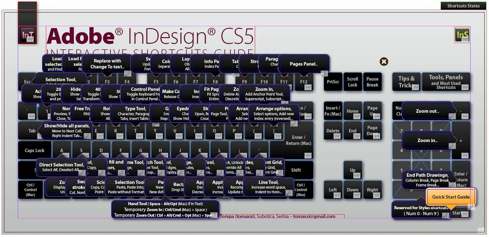Click the Pause Break key

click(372, 82)
